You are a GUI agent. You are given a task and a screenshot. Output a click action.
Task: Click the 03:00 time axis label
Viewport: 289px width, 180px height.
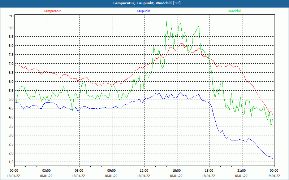[47, 171]
